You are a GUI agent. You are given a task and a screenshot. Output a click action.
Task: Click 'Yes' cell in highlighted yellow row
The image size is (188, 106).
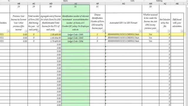[151, 34]
